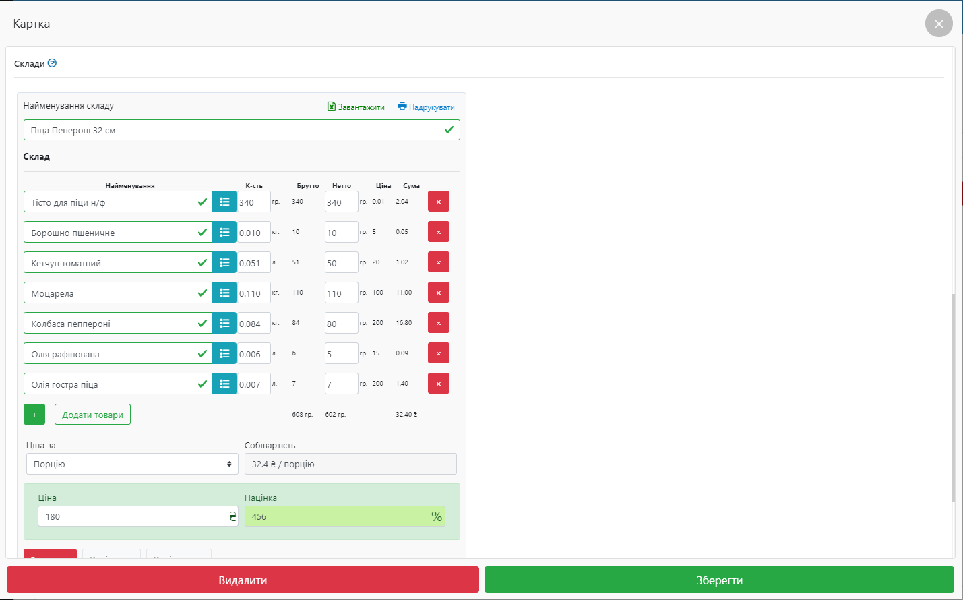Click the dialog's vertical scrollbar
Screen dimensions: 963x600
click(953, 398)
